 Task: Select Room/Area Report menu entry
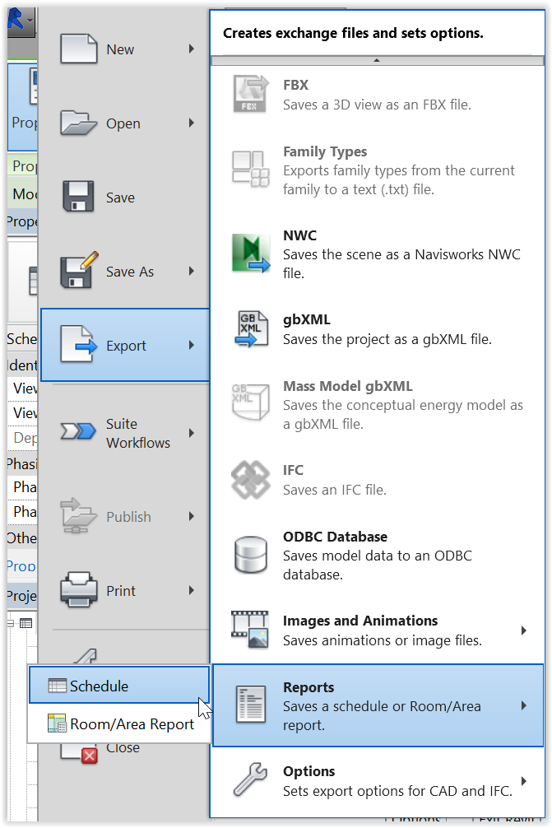(119, 723)
